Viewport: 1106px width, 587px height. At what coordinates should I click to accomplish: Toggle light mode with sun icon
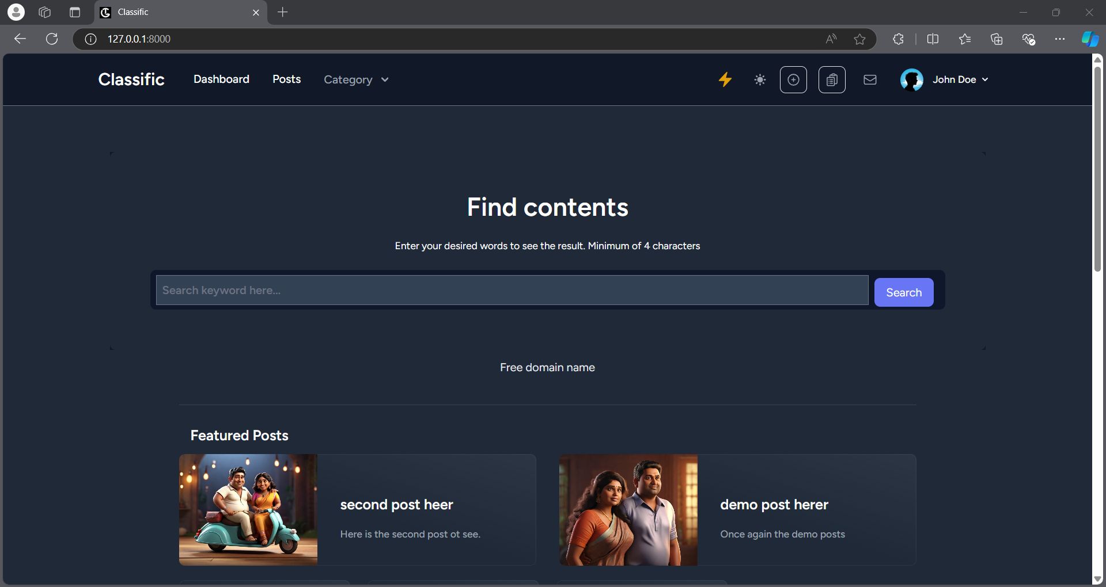click(760, 80)
